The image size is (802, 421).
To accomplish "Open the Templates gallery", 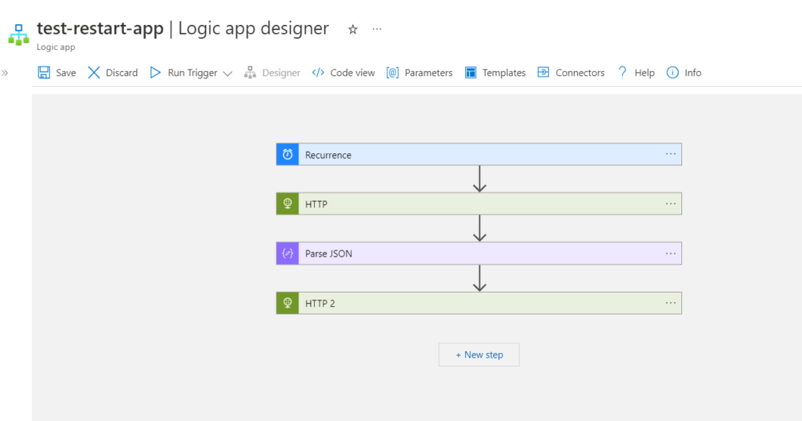I will point(504,73).
